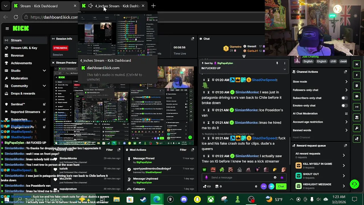Click ShadOwSpeed username at 01:20 AM message
364x205 pixels.
click(264, 80)
